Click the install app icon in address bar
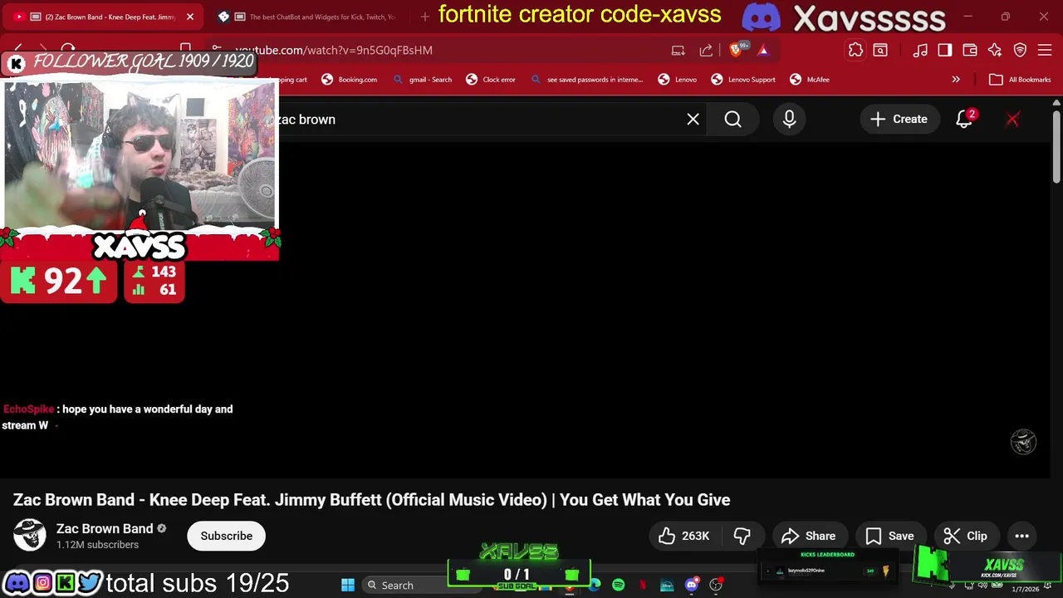 (x=678, y=50)
